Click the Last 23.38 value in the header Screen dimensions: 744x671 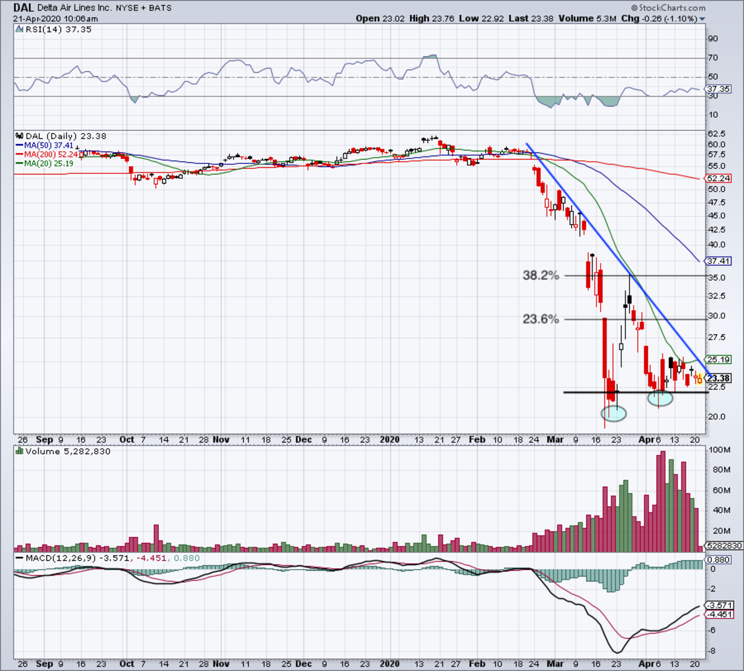531,19
